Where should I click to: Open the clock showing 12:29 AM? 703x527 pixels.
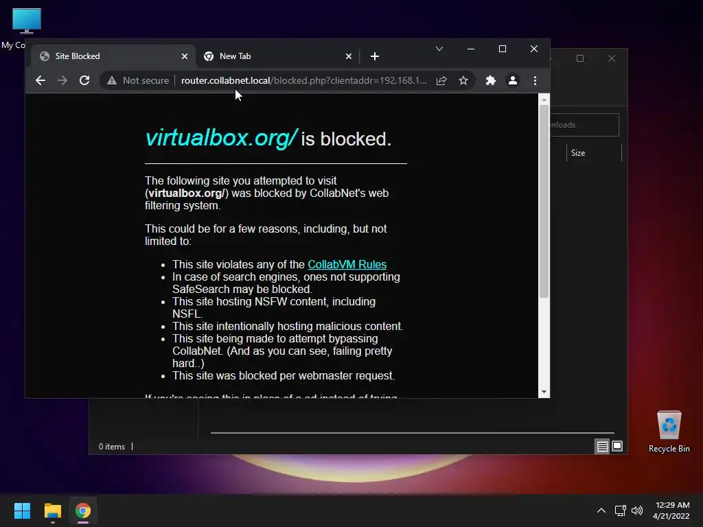click(x=671, y=511)
